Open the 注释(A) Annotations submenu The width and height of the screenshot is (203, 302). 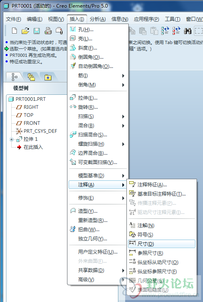(98, 185)
